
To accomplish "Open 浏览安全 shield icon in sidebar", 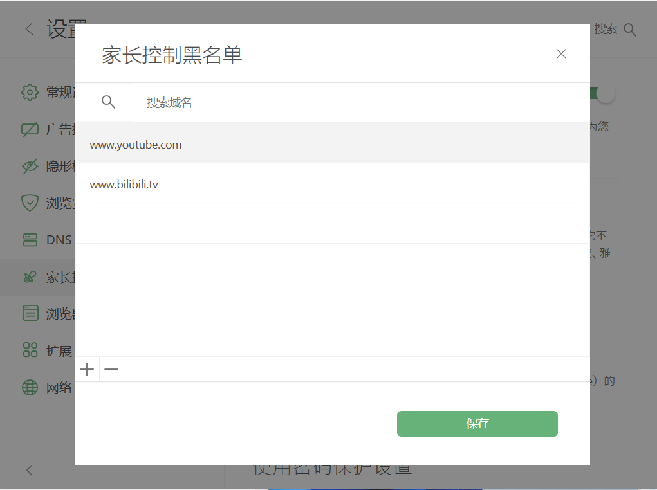I will click(x=30, y=203).
